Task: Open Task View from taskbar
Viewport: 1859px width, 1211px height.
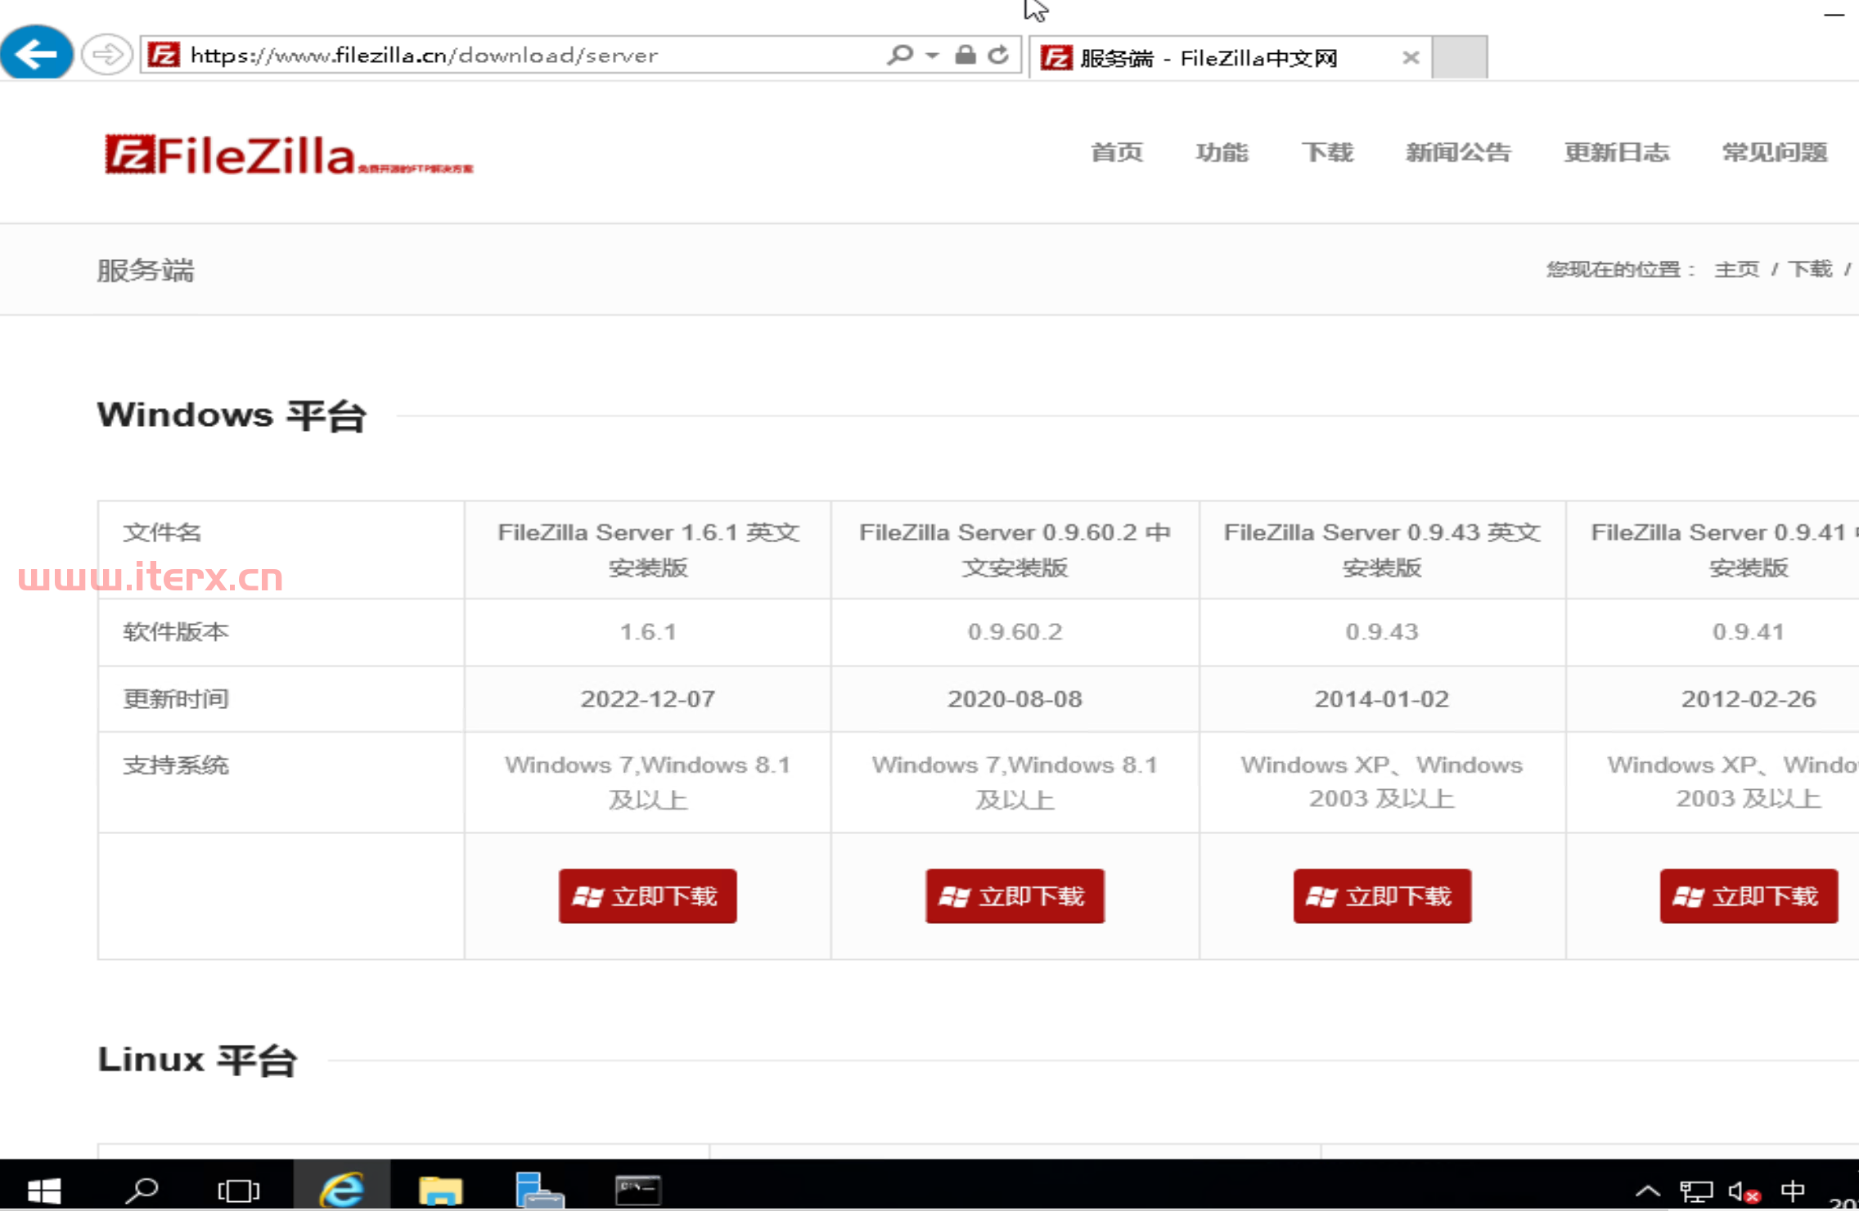Action: (238, 1190)
